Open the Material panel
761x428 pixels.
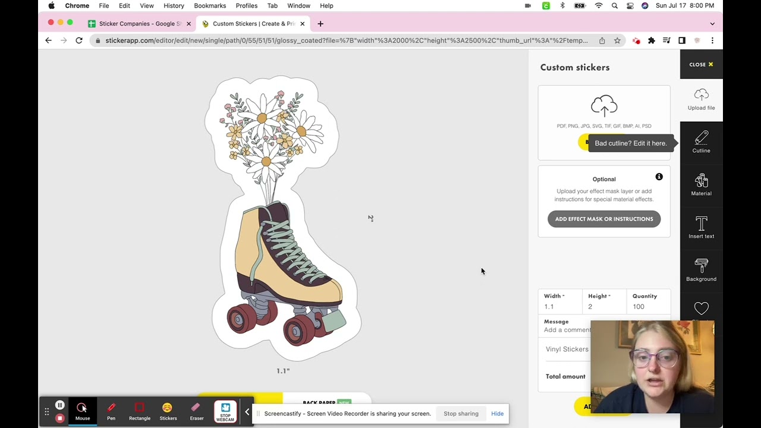701,185
